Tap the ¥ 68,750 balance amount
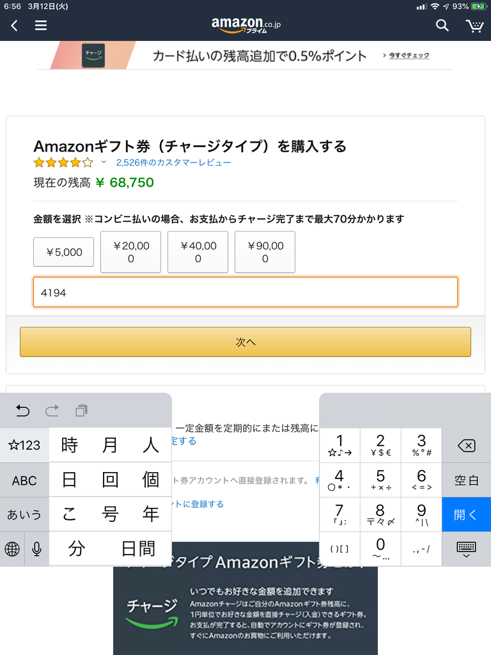This screenshot has width=491, height=655. tap(125, 182)
